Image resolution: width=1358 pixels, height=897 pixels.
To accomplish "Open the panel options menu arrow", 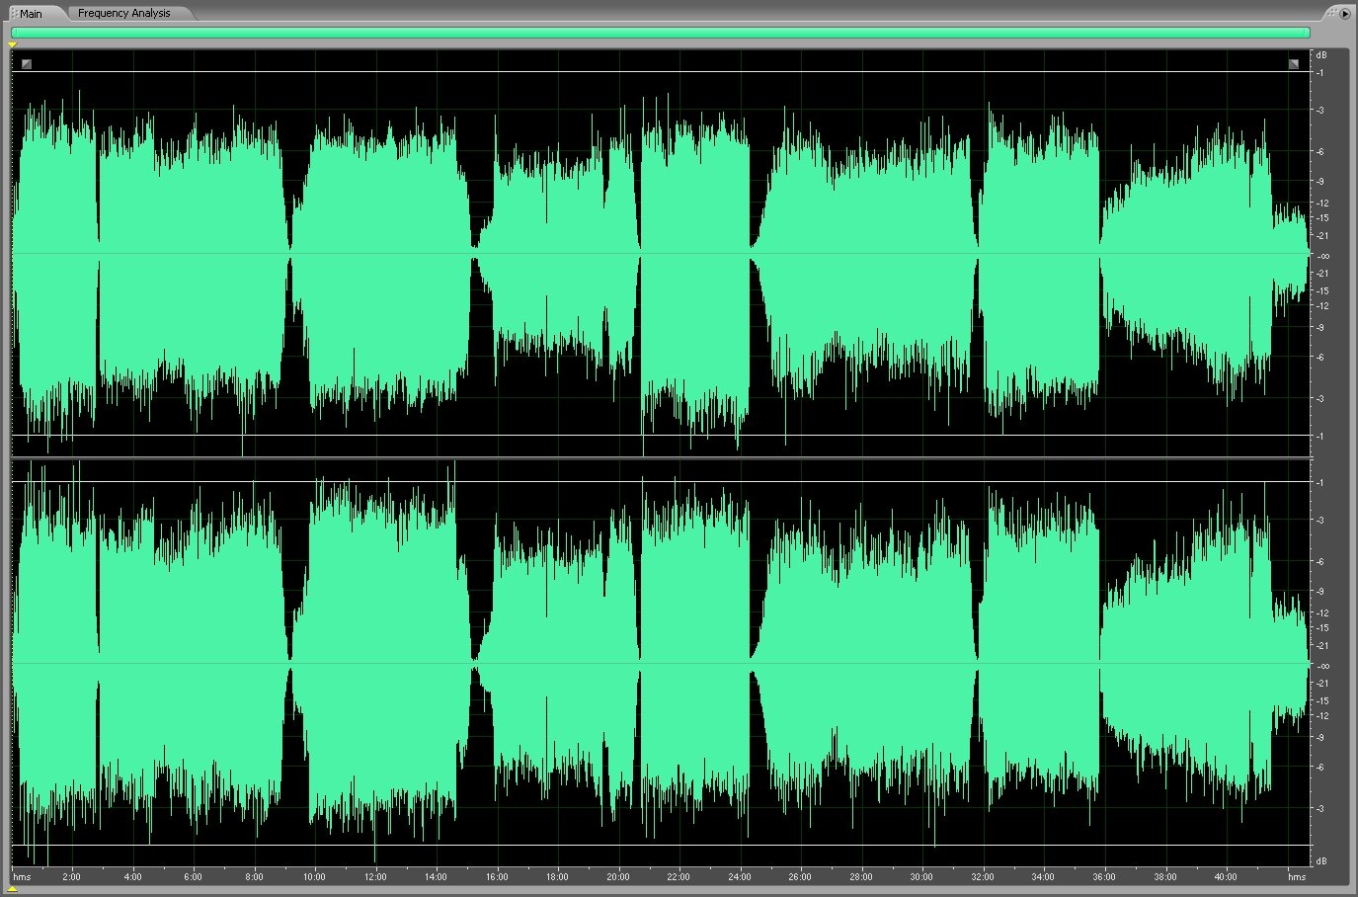I will click(x=1344, y=13).
